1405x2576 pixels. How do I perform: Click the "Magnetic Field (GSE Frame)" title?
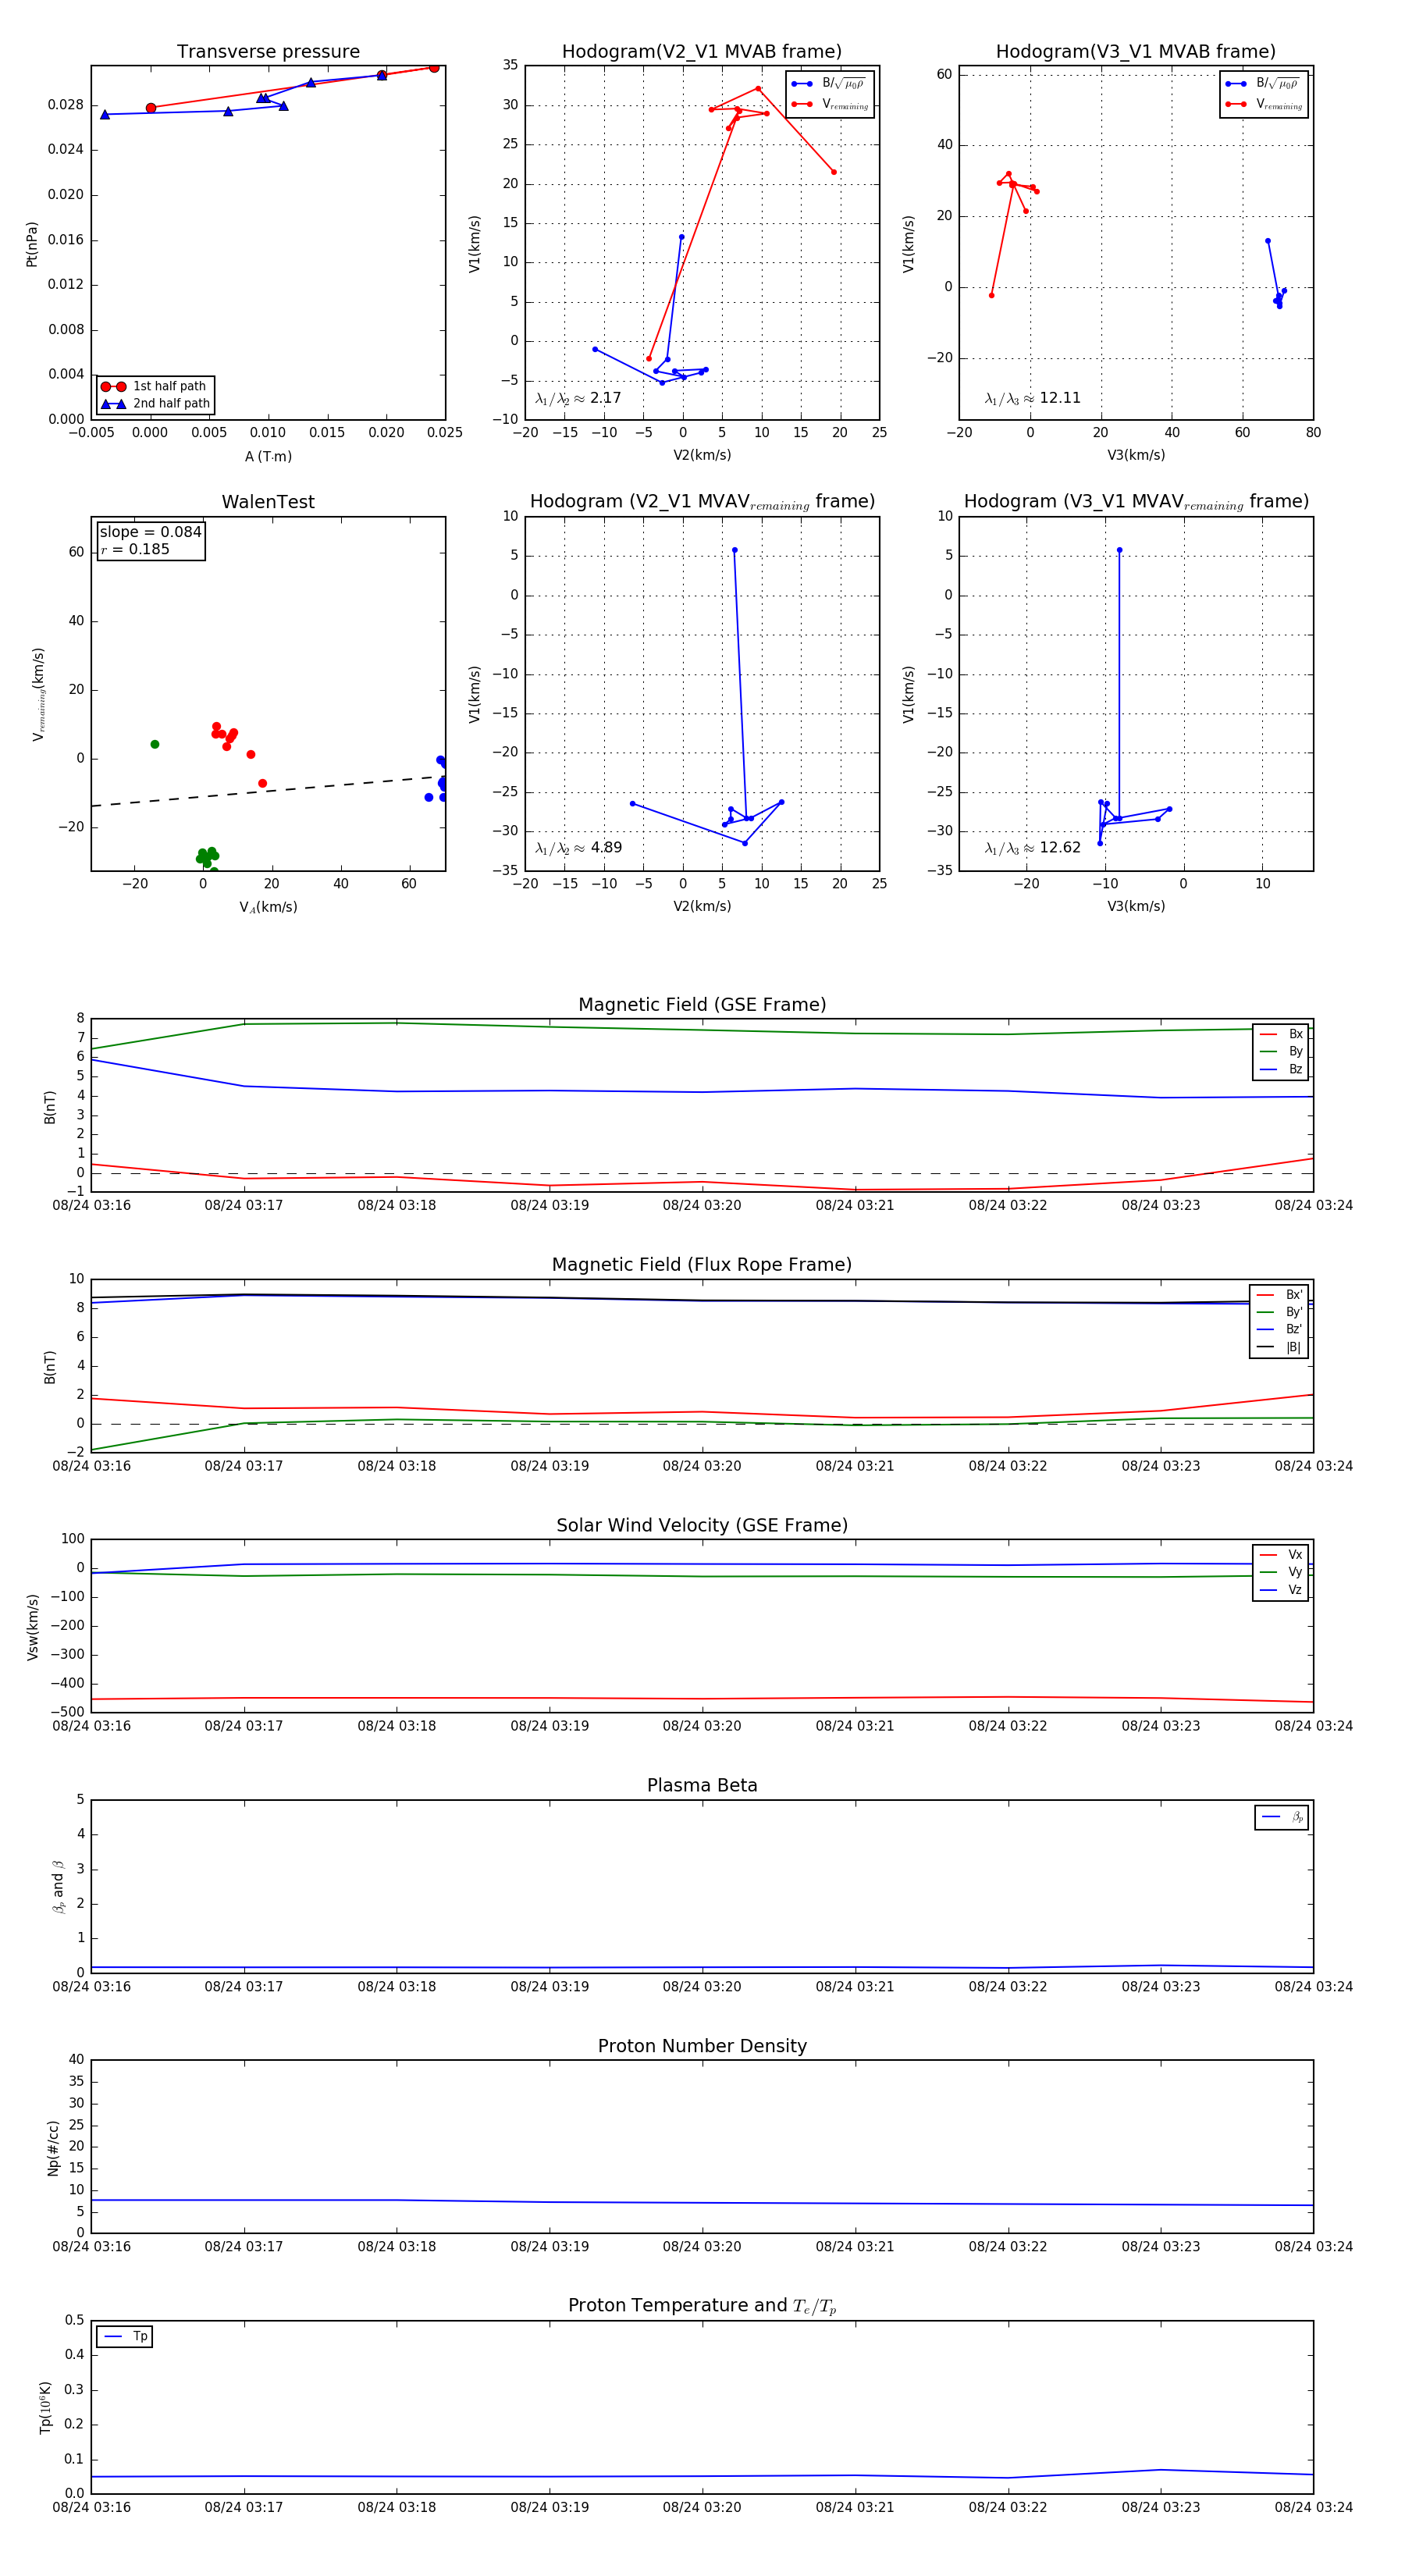click(x=702, y=1005)
